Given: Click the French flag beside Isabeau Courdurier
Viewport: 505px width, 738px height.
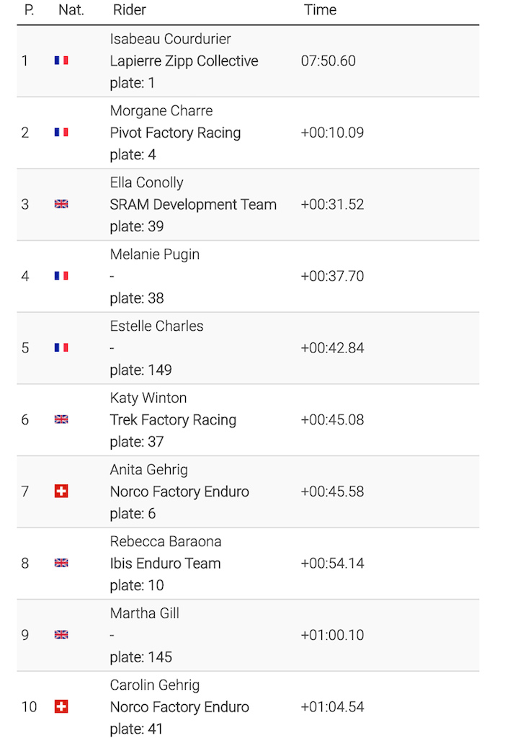Looking at the screenshot, I should pos(61,61).
